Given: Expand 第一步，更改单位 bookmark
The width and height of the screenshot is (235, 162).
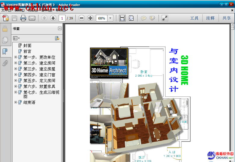Looking at the screenshot, I should tap(16, 57).
